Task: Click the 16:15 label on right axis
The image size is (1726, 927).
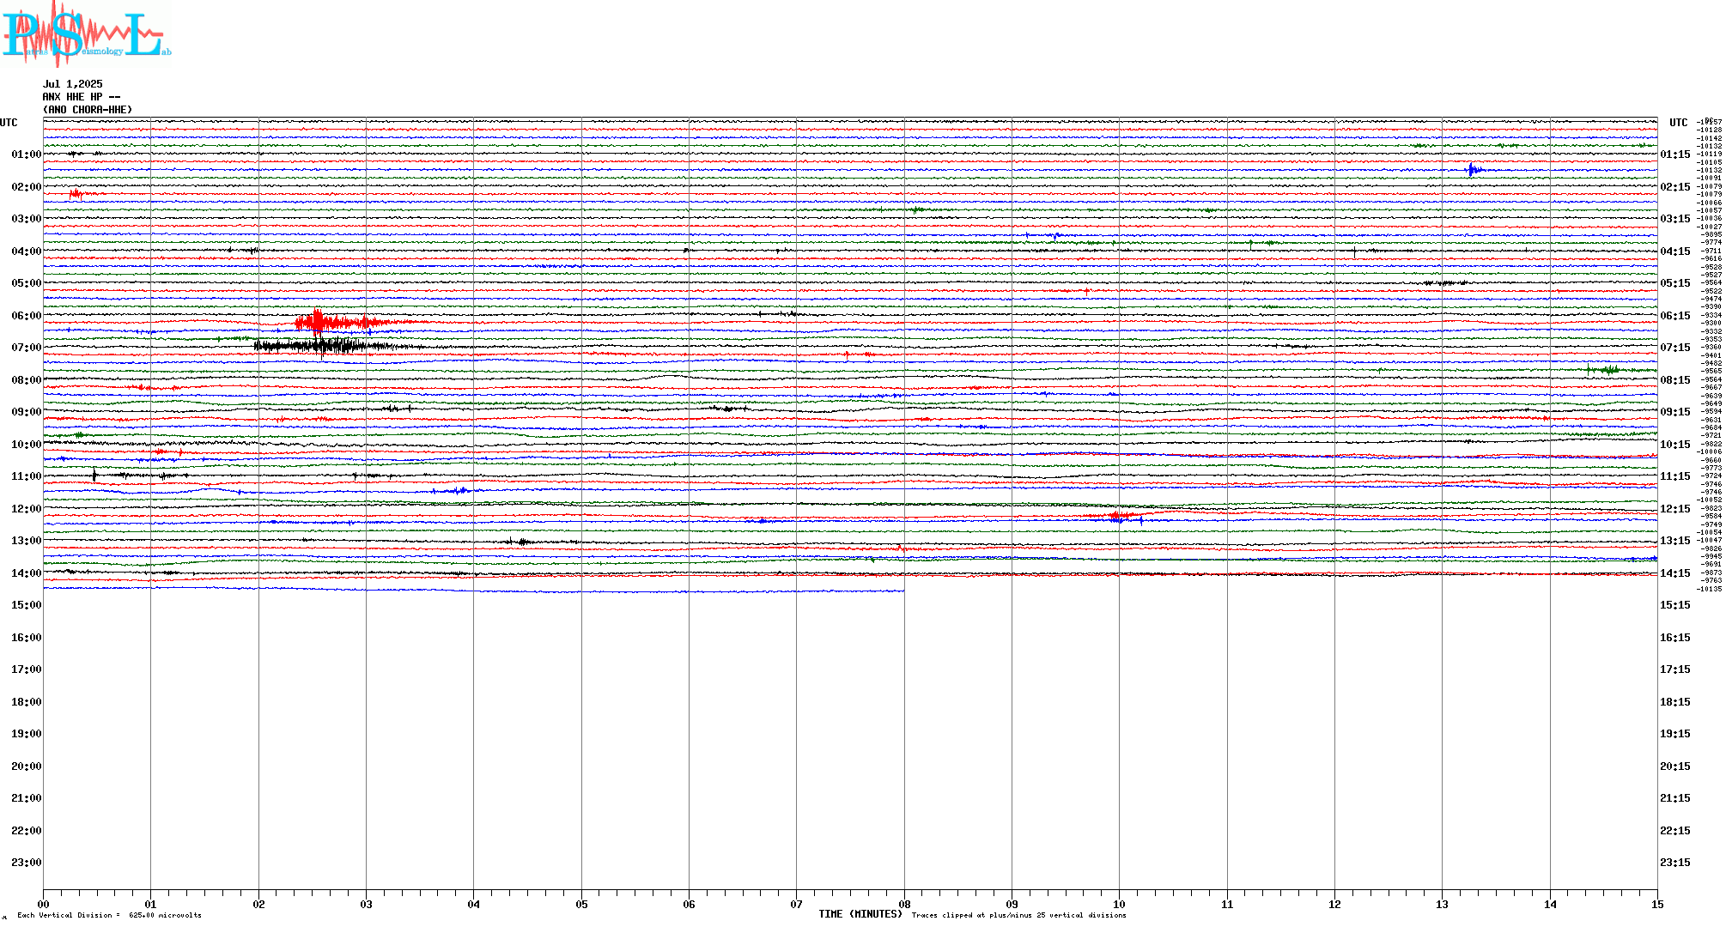Action: tap(1674, 638)
